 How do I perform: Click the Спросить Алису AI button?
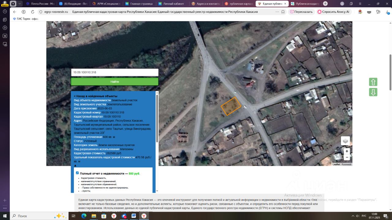(334, 12)
